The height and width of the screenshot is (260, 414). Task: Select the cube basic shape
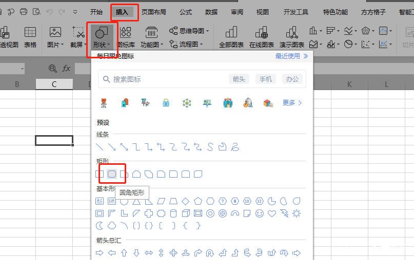[186, 213]
